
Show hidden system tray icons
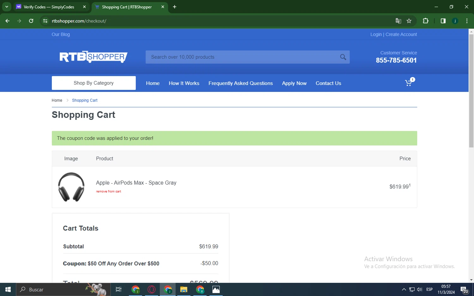pyautogui.click(x=404, y=289)
